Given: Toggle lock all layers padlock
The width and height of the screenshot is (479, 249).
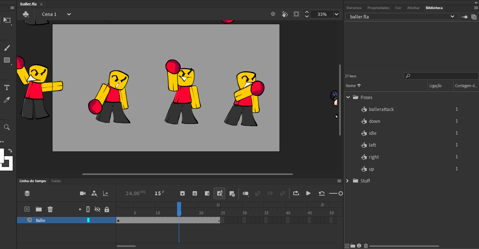Looking at the screenshot, I should coord(106,209).
